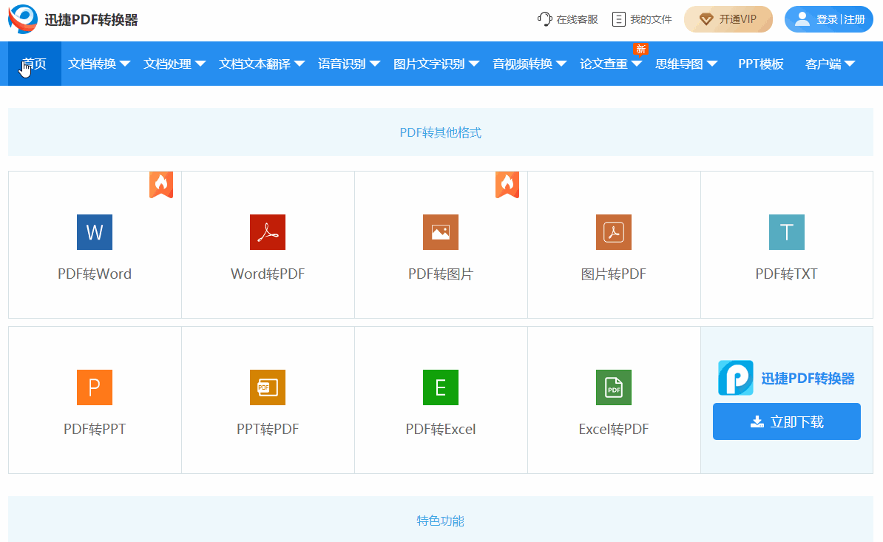
Task: Click the red Acrobat icon for Word转PDF
Action: click(x=268, y=232)
